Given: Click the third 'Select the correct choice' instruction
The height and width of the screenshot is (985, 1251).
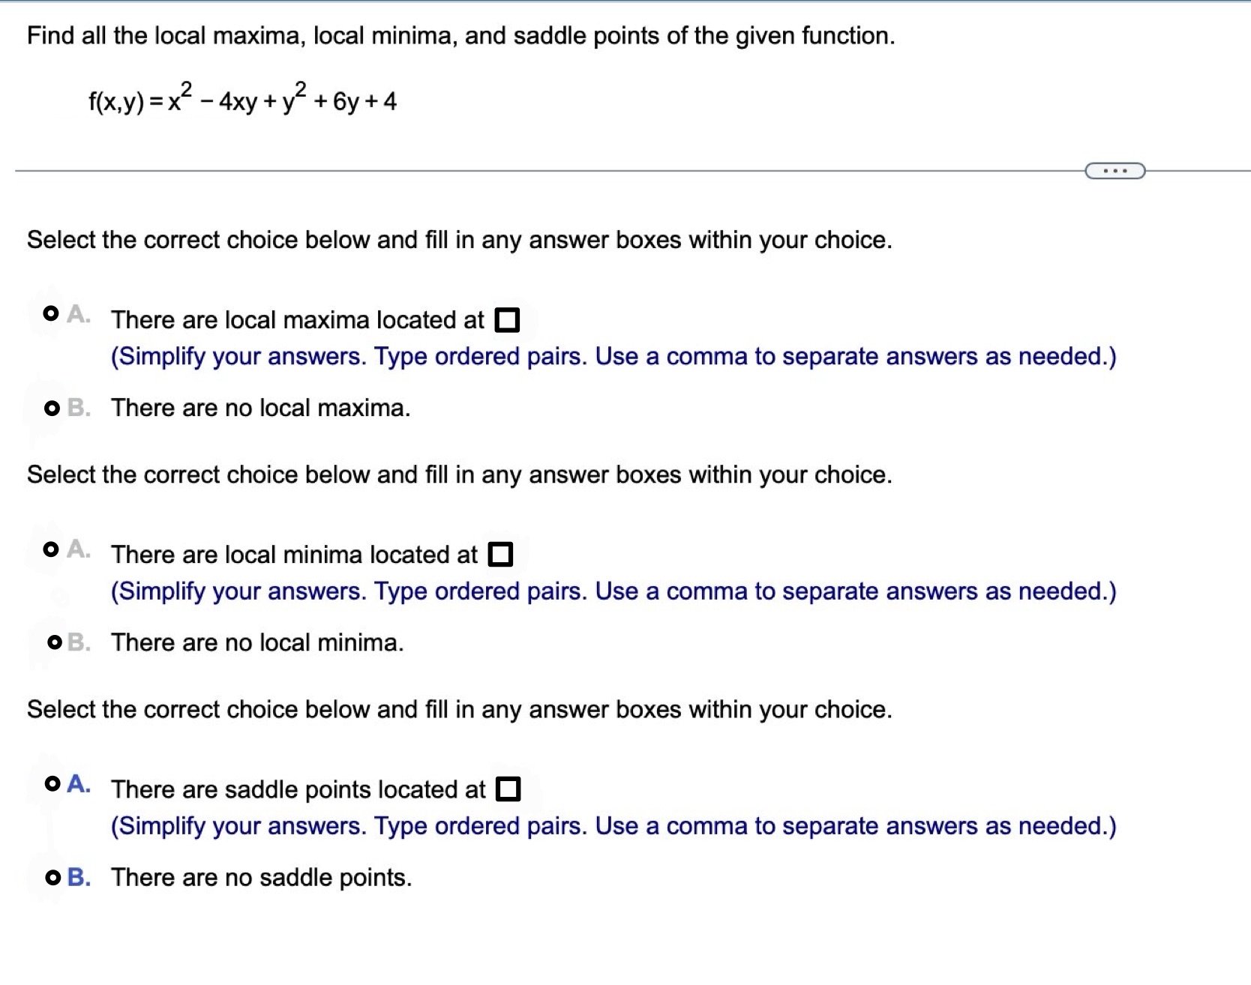Looking at the screenshot, I should [x=459, y=709].
